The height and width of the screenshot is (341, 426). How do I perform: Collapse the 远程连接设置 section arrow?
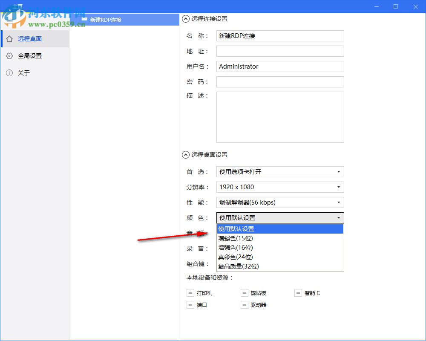pyautogui.click(x=185, y=19)
